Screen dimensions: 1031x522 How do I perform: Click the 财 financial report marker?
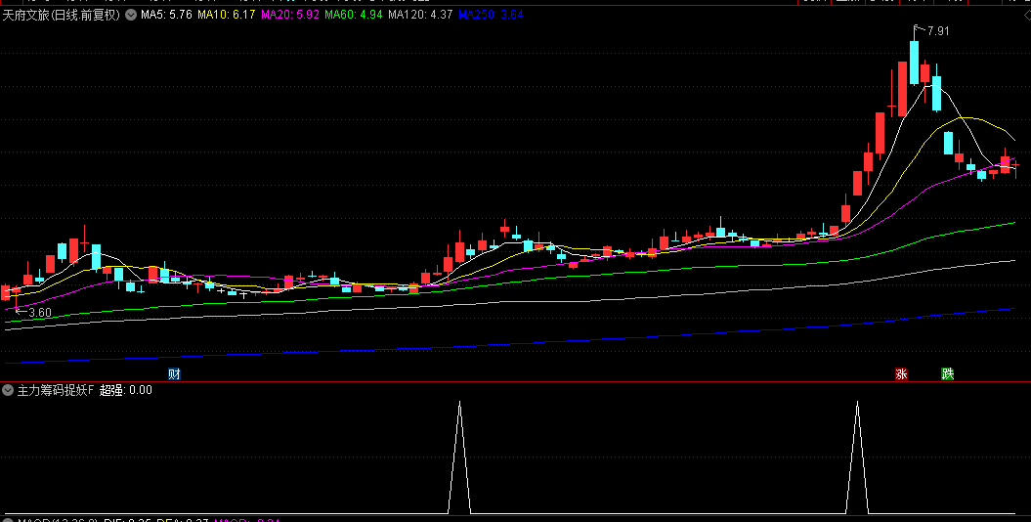pos(174,374)
